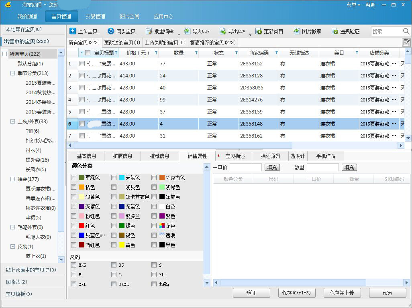The width and height of the screenshot is (412, 308).
Task: Click the 保存并上传 button
Action: [342, 293]
